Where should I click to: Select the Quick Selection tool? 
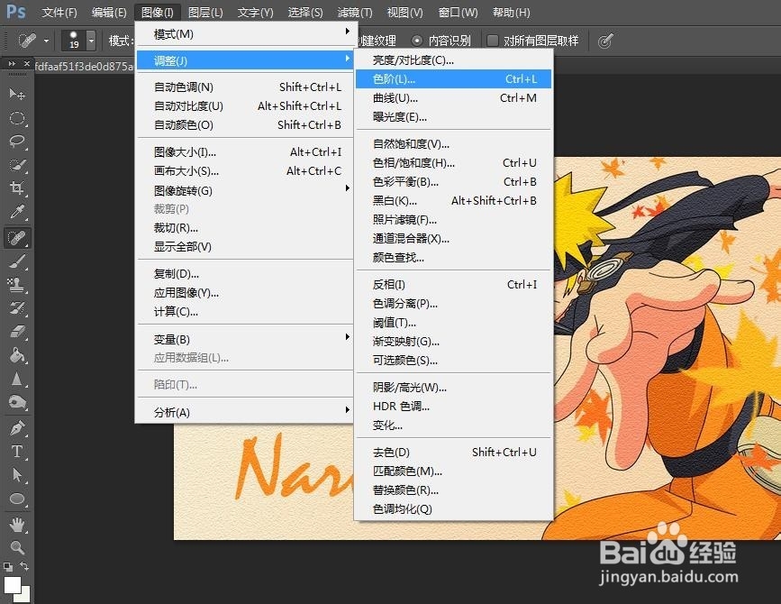(x=17, y=164)
